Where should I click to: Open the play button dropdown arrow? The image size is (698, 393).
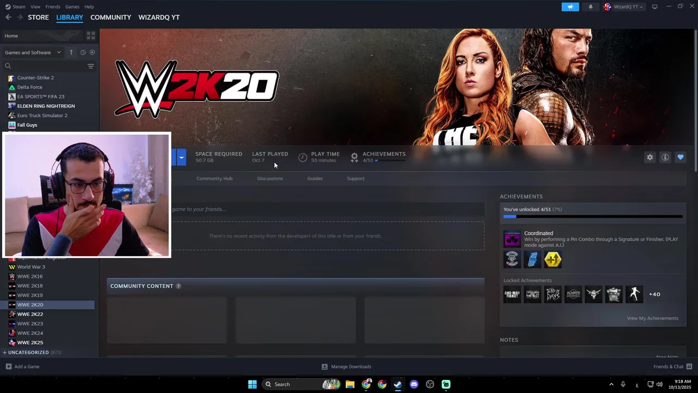click(182, 157)
